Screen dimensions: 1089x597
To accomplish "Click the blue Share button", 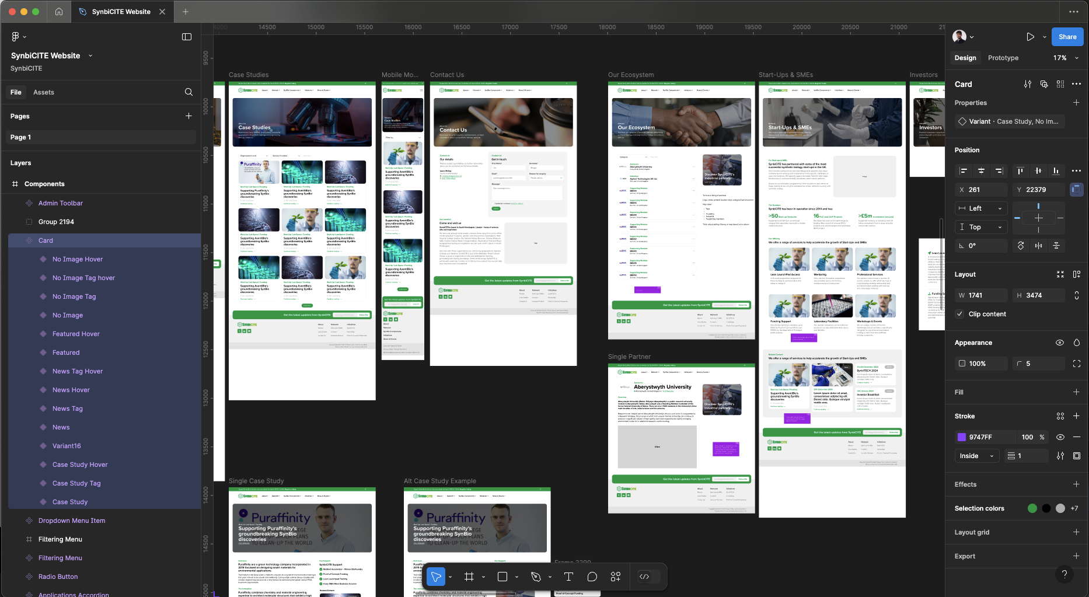I will pyautogui.click(x=1067, y=37).
